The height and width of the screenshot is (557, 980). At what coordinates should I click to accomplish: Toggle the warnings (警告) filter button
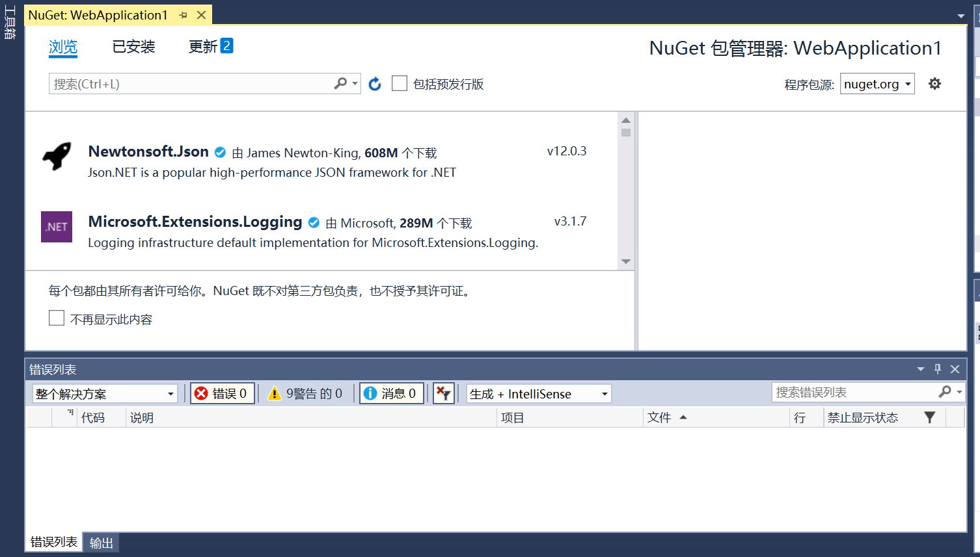305,393
